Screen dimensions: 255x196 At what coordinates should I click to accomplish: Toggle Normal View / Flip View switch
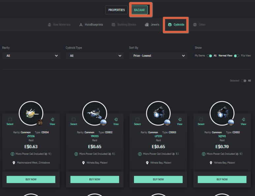(x=237, y=56)
